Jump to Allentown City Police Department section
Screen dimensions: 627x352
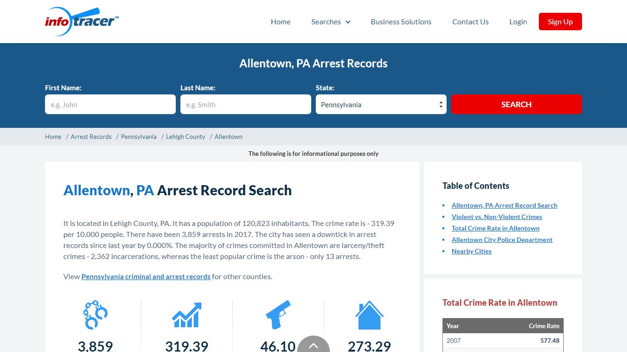coord(502,240)
